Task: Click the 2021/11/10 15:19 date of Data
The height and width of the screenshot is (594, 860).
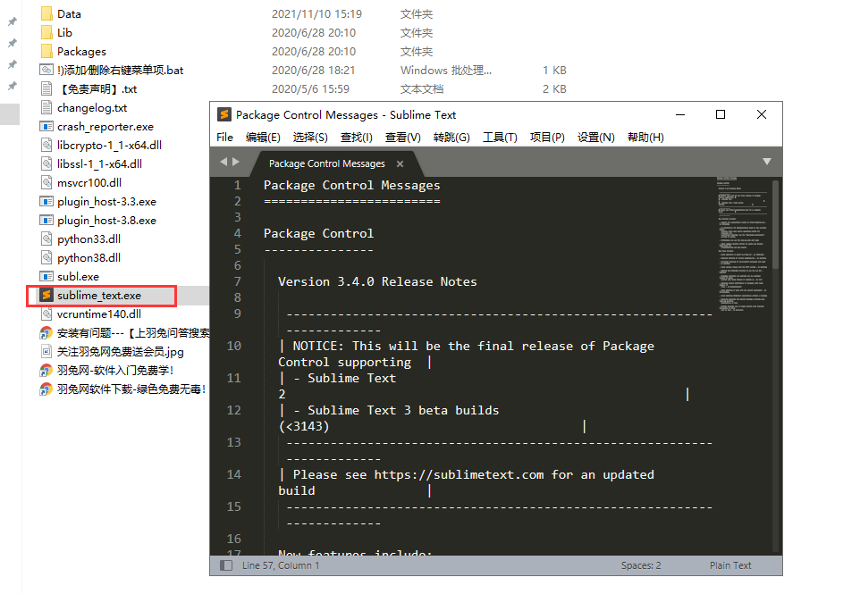Action: 316,13
